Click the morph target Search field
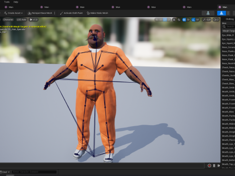This screenshot has width=235, height=176. [229, 26]
